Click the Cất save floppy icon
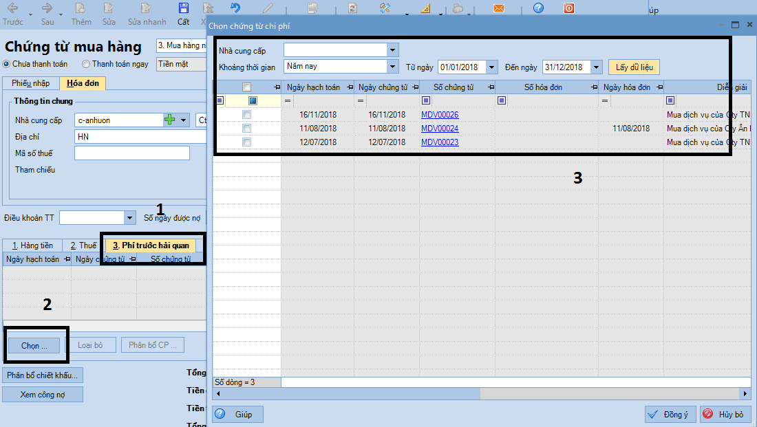757x427 pixels. (x=184, y=8)
